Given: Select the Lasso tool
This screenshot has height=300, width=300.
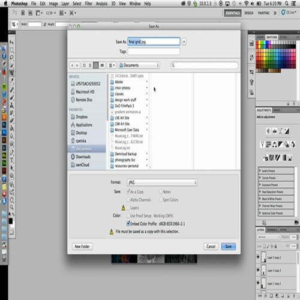Looking at the screenshot, I should click(x=12, y=58).
